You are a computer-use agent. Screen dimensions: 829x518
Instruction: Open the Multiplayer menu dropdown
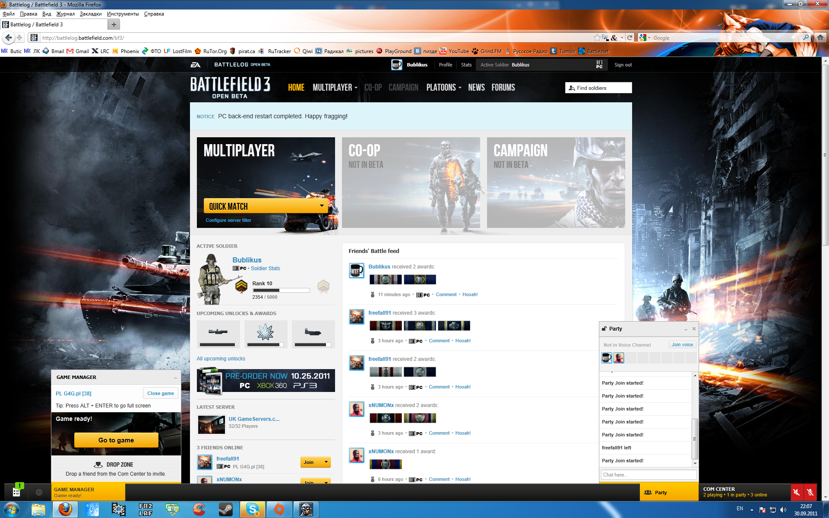point(335,88)
